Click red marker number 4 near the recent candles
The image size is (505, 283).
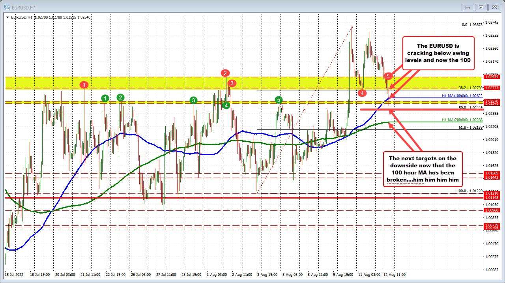363,93
